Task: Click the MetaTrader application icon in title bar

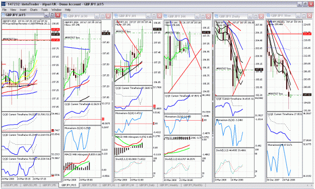Action: tap(4, 4)
